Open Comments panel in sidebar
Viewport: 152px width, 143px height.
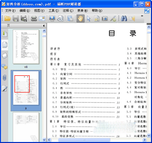coord(5,67)
